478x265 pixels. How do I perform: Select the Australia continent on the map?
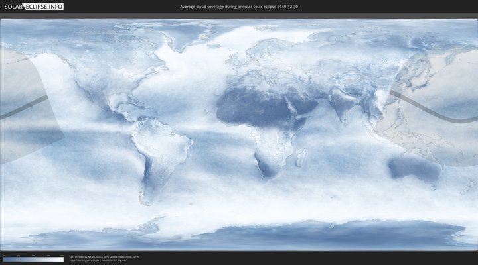click(x=415, y=169)
